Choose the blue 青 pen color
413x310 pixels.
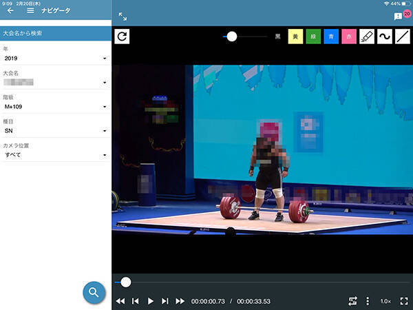331,37
